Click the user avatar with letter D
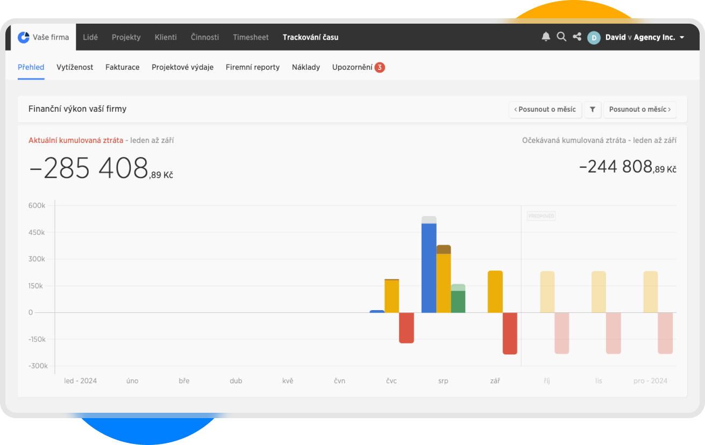This screenshot has height=445, width=705. 594,37
